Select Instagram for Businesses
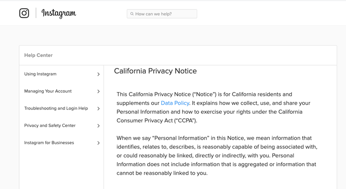The width and height of the screenshot is (346, 189). click(61, 143)
